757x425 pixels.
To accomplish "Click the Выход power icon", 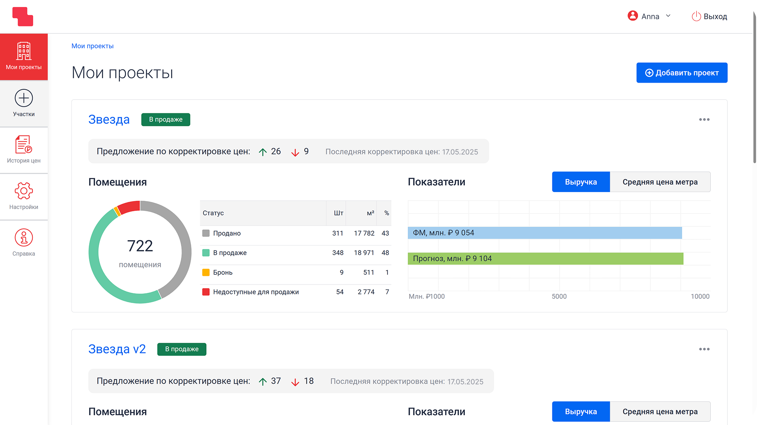I will 696,16.
